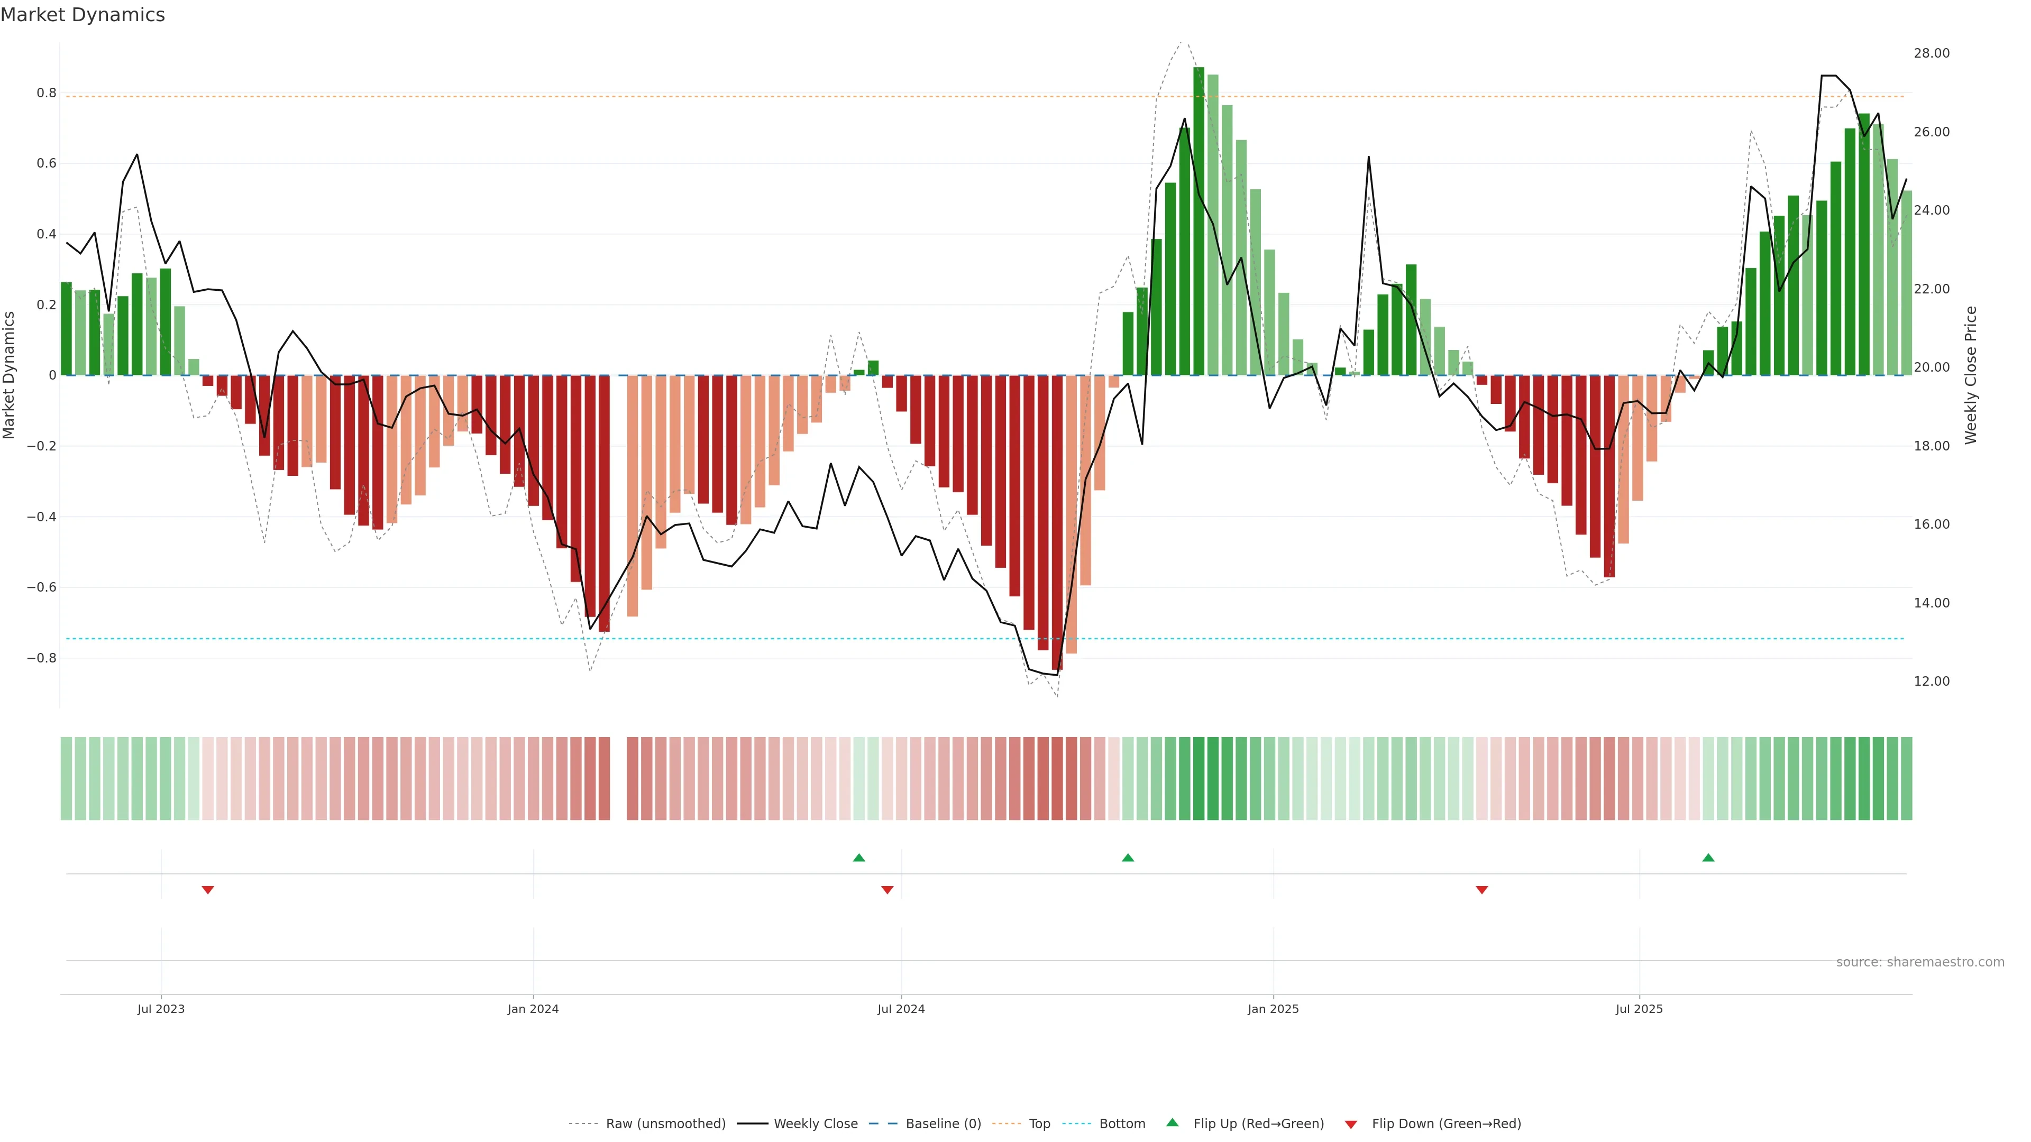Viewport: 2031px width, 1142px height.
Task: Click the source: sharemaestro.com text
Action: click(x=1920, y=962)
